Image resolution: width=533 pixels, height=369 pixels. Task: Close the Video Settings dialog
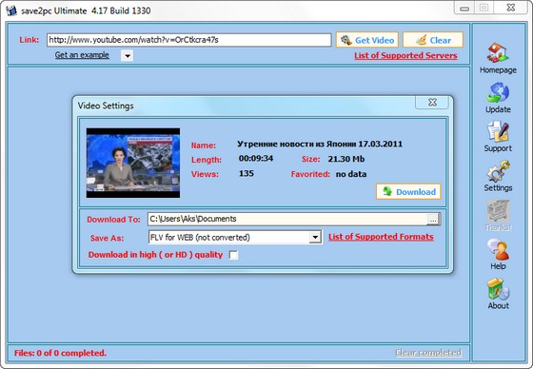[x=432, y=102]
